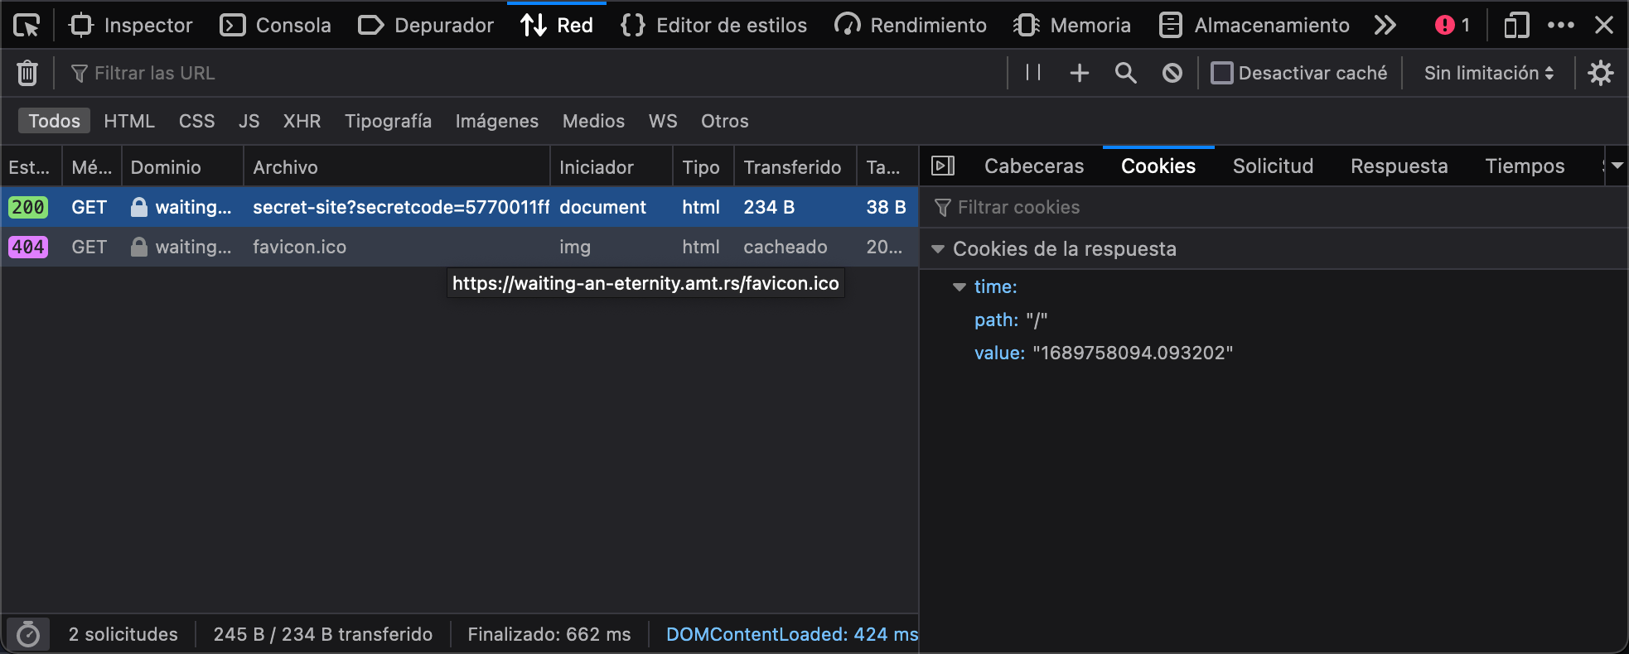Open the Solicitud details tab
1629x654 pixels.
click(x=1274, y=166)
